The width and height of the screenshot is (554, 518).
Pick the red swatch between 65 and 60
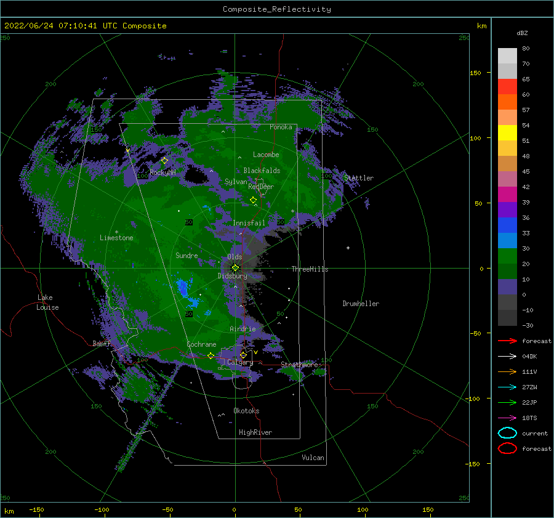pos(507,86)
